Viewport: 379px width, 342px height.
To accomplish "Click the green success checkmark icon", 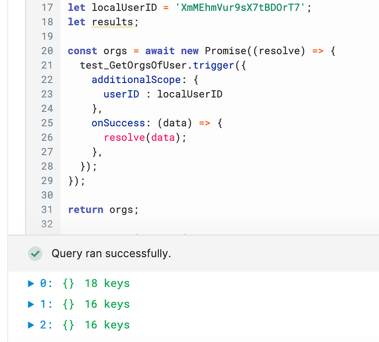I will point(35,254).
